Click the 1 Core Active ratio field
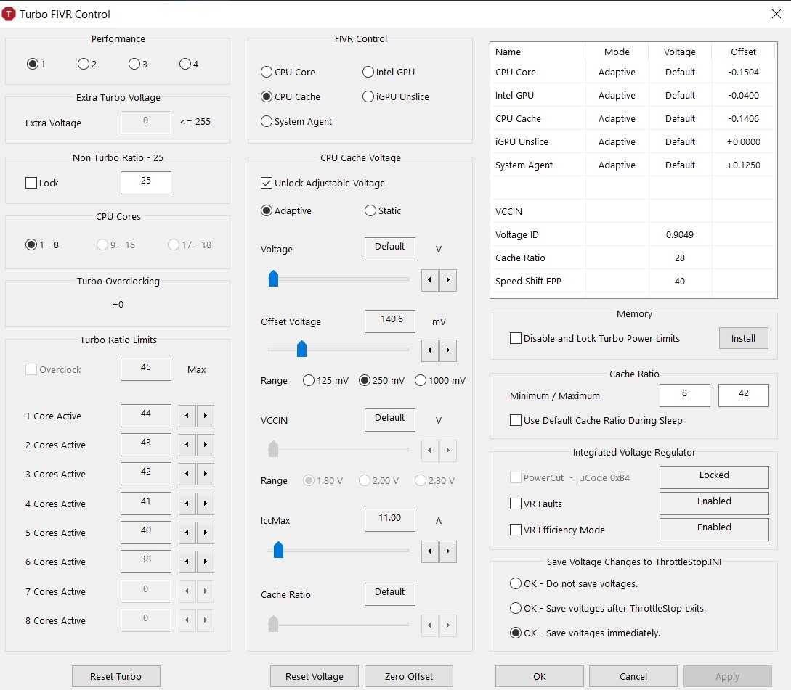 click(146, 415)
